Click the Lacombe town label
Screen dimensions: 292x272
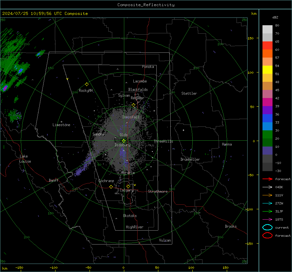click(140, 81)
